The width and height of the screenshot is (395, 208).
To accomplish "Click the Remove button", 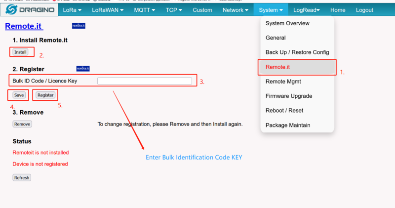I will (22, 124).
